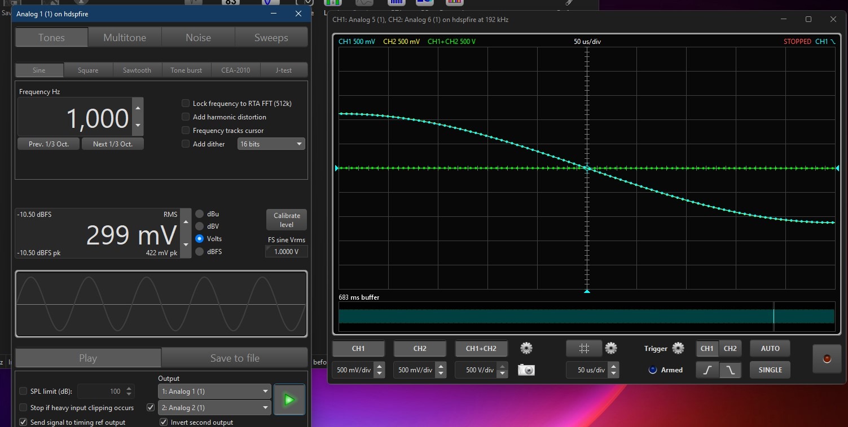
Task: Select dBu level unit
Action: 200,214
